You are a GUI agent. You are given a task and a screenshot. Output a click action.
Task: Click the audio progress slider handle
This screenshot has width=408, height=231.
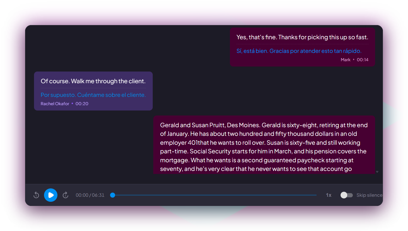tap(113, 195)
